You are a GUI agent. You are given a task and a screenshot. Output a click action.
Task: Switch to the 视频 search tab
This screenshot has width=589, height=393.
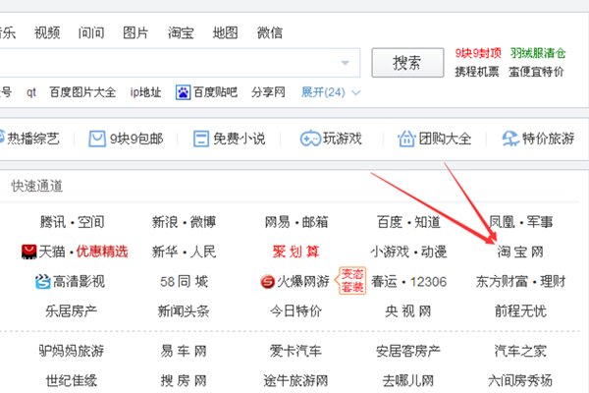[47, 32]
